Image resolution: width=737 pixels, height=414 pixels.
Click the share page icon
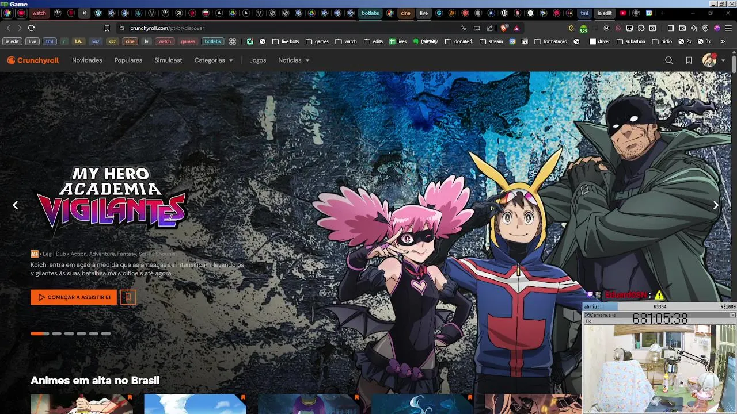490,28
